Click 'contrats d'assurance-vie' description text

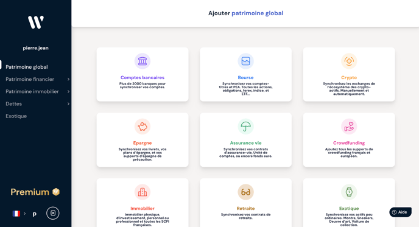245,153
